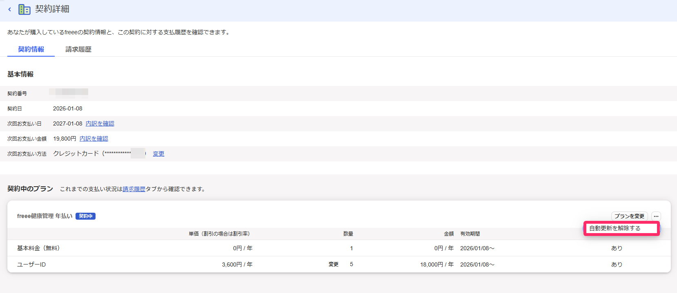Click the quantity 5 in ユーザーID row
The width and height of the screenshot is (677, 293).
point(352,264)
